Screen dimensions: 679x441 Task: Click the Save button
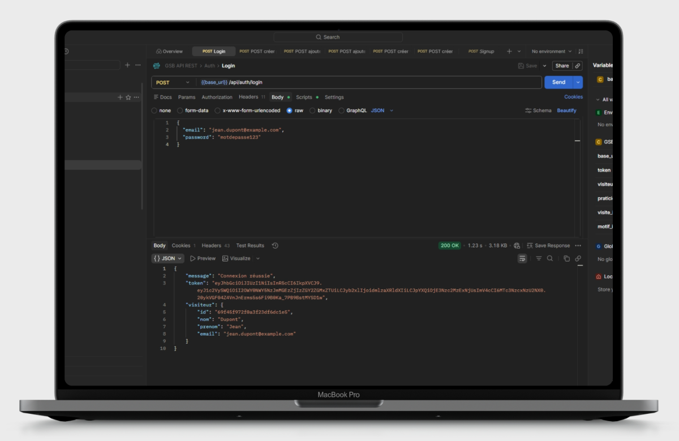click(527, 66)
